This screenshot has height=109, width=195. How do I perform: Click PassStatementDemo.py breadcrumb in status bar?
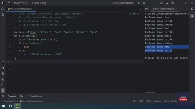click(x=32, y=101)
